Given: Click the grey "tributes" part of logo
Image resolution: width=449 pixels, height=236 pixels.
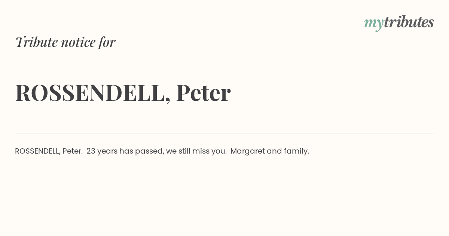Looking at the screenshot, I should point(409,22).
